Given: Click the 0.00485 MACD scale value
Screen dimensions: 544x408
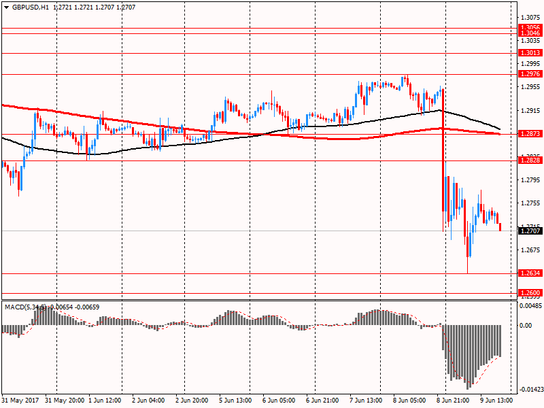Looking at the screenshot, I should click(x=530, y=305).
